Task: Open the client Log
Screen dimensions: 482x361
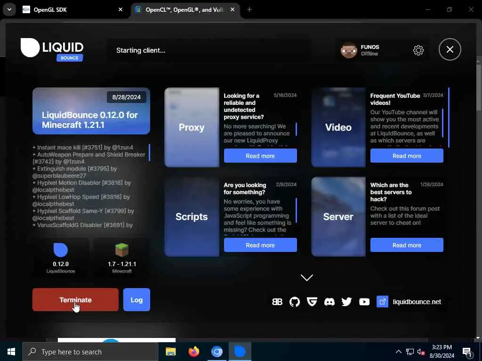Action: (137, 299)
